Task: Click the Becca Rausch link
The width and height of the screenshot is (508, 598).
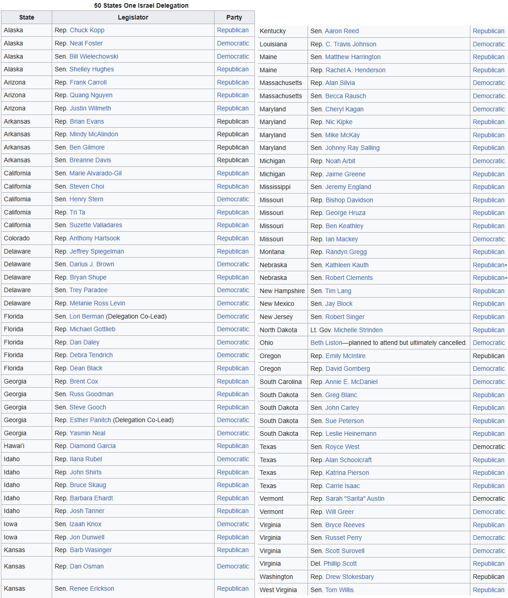Action: tap(346, 96)
